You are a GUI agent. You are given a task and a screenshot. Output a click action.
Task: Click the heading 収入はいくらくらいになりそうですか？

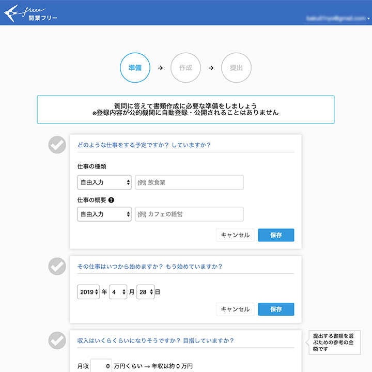pos(129,340)
